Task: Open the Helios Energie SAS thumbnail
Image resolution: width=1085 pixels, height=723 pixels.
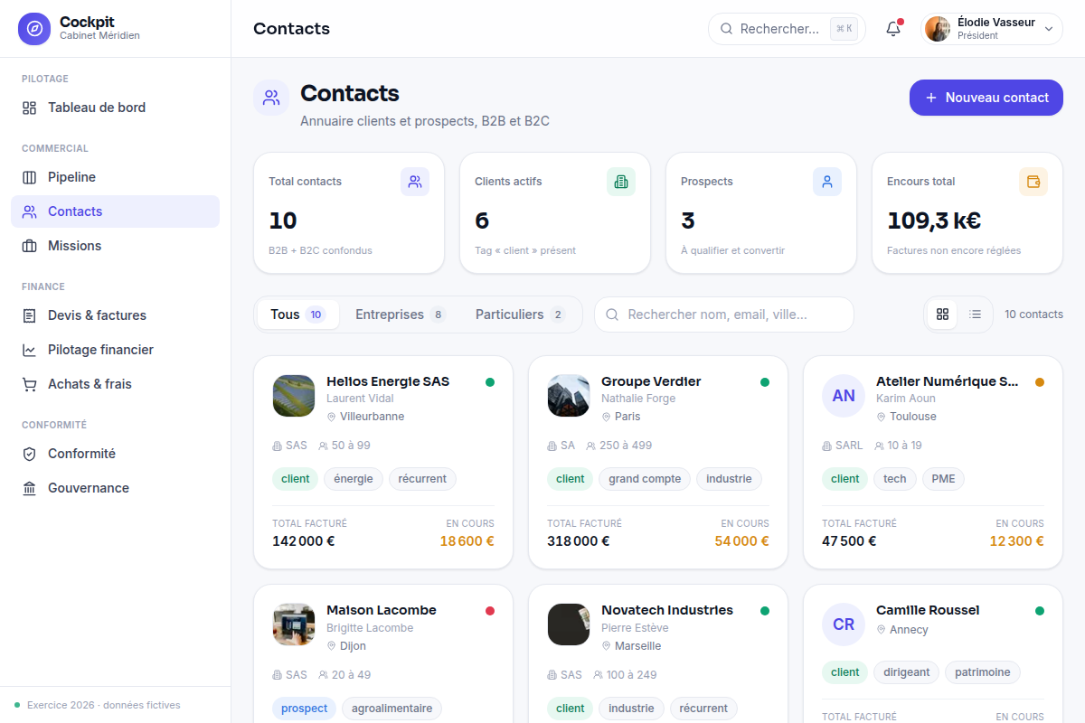Action: coord(294,396)
